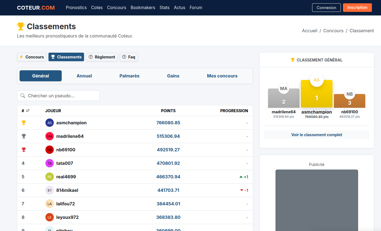The height and width of the screenshot is (231, 381).
Task: Click the rank sort icon in table header
Action: (28, 111)
